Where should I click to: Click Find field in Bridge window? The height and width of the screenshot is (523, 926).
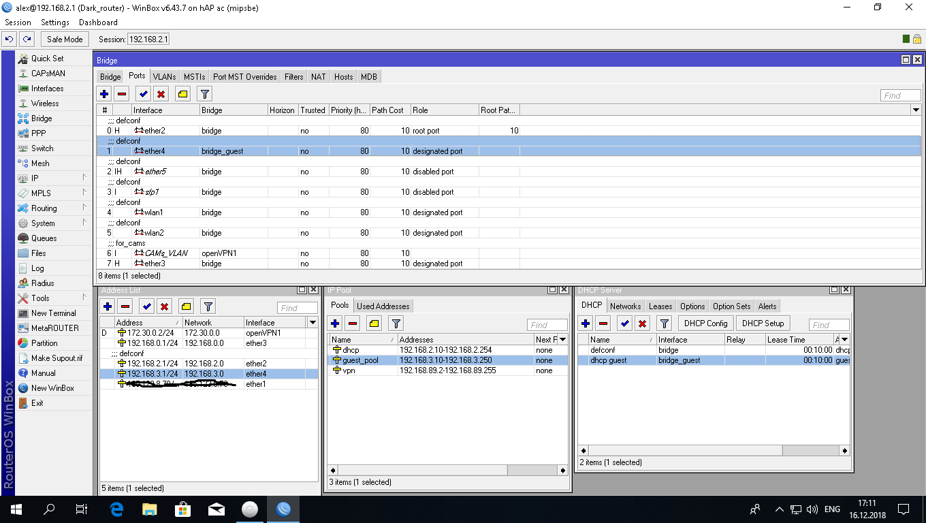pos(900,95)
